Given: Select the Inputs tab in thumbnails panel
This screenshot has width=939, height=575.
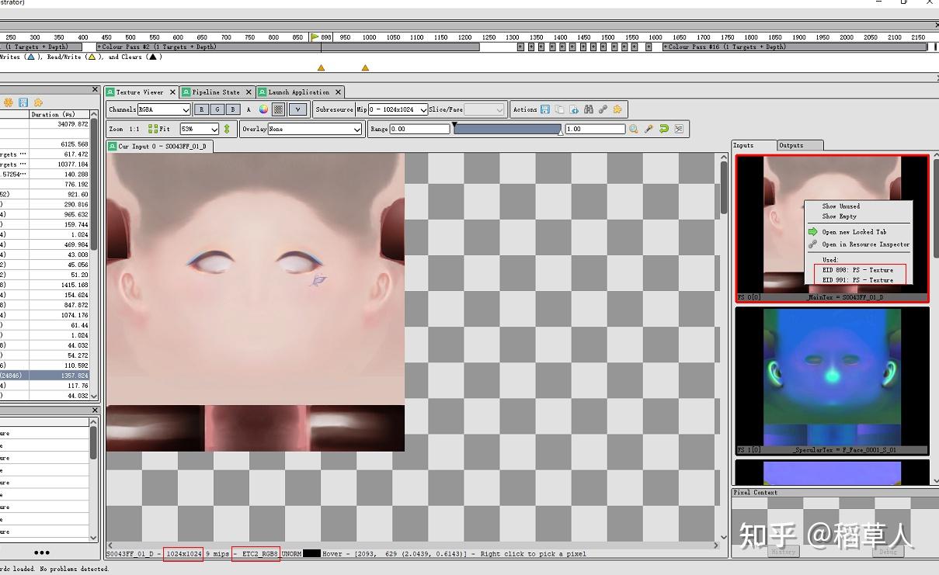Looking at the screenshot, I should click(753, 145).
